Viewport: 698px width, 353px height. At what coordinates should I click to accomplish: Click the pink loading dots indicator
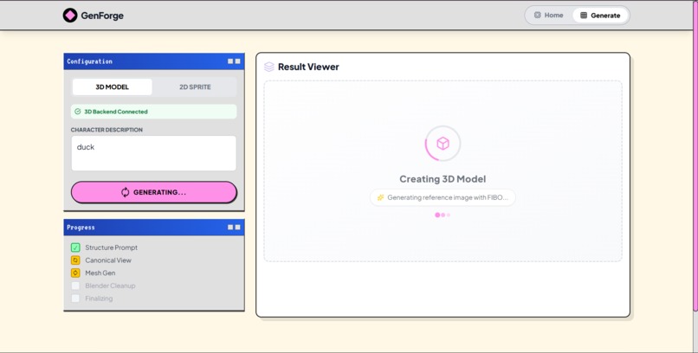pyautogui.click(x=443, y=215)
